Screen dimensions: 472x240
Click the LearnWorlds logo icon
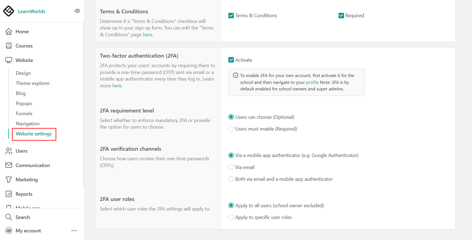point(8,11)
